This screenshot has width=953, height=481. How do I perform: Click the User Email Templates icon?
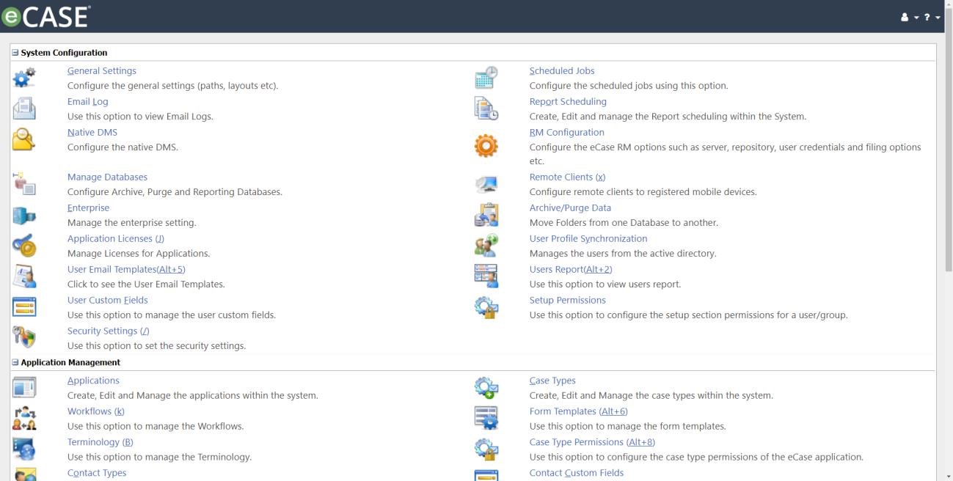24,276
